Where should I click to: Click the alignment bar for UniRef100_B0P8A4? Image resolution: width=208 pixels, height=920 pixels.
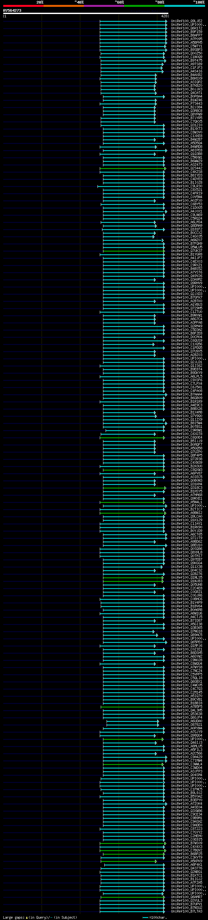pyautogui.click(x=134, y=96)
